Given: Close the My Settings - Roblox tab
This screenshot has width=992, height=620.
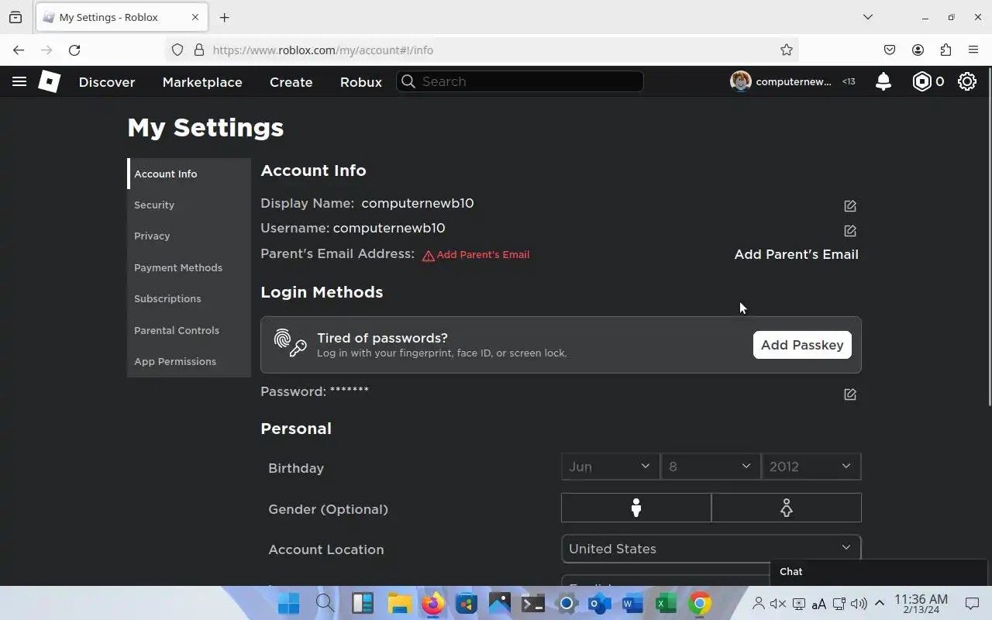Looking at the screenshot, I should (x=195, y=17).
